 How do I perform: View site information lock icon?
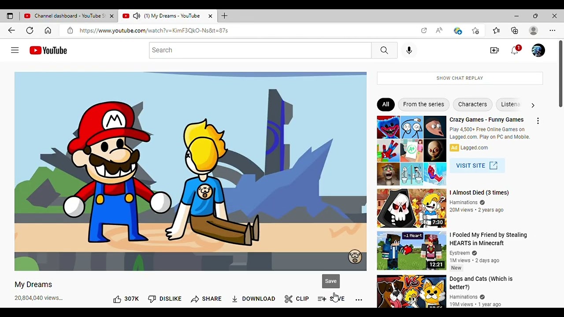70,31
